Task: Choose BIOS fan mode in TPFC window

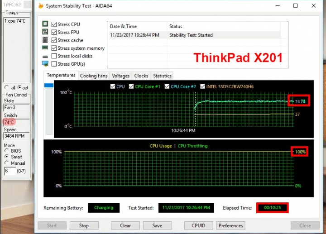Action: tap(7, 150)
